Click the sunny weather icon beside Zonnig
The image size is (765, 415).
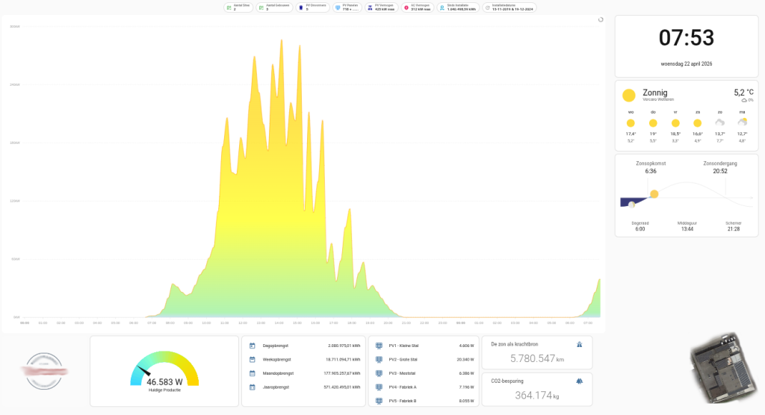pyautogui.click(x=629, y=96)
